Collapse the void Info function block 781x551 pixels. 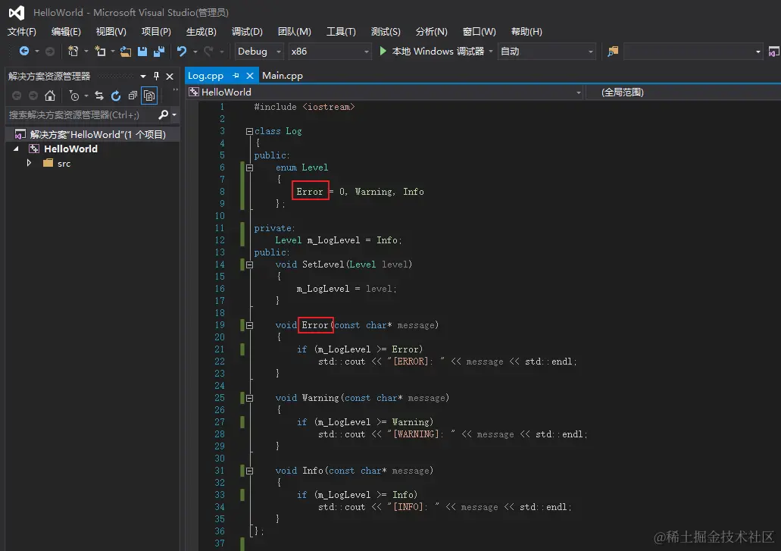point(249,471)
